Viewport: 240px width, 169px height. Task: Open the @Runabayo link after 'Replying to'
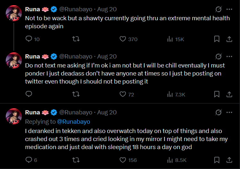(73, 122)
